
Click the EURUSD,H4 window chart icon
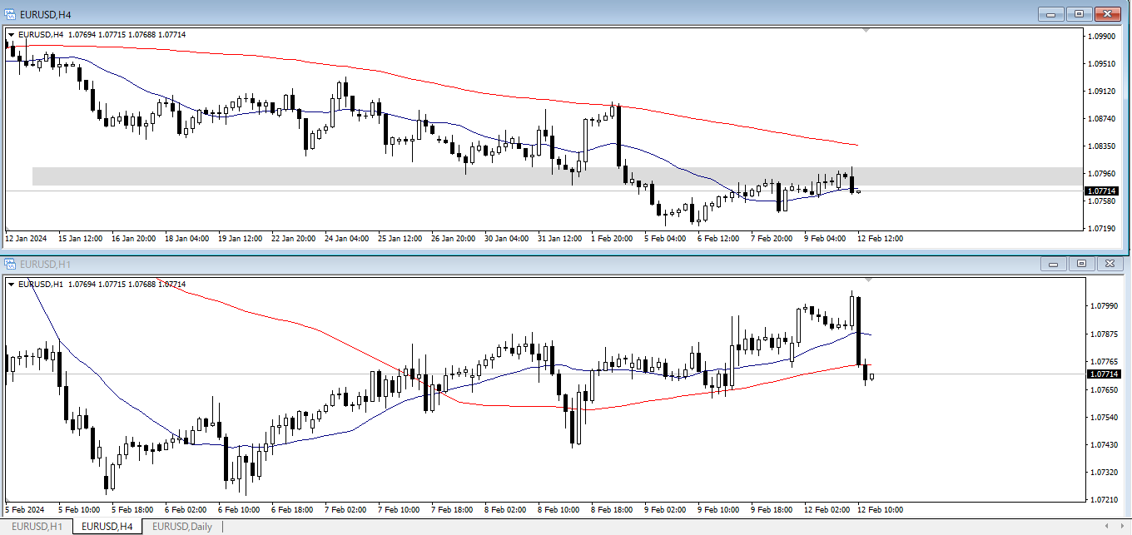click(10, 13)
